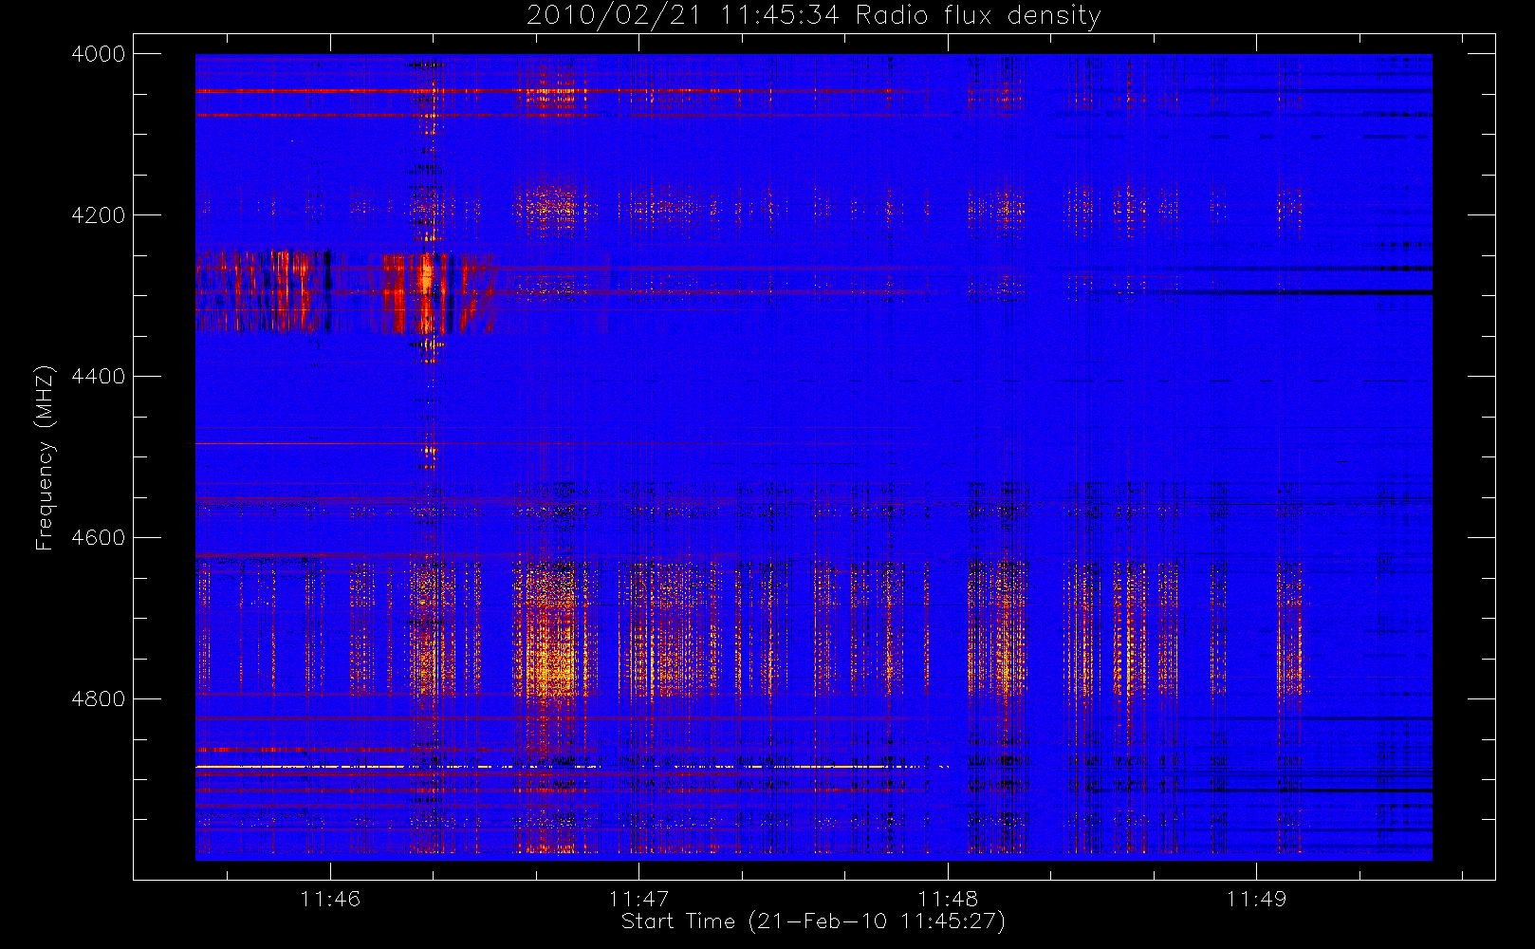
Task: Click the 11:46 time tick label
Action: click(330, 899)
